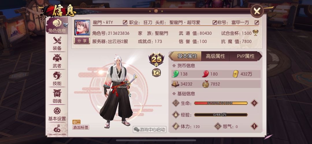Image resolution: width=312 pixels, height=144 pixels.
Task: Open the 武者 warrior section
Action: (57, 61)
